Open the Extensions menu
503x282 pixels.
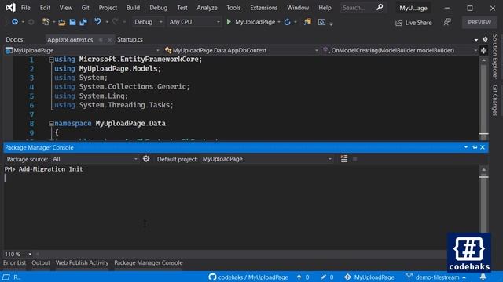[x=264, y=8]
